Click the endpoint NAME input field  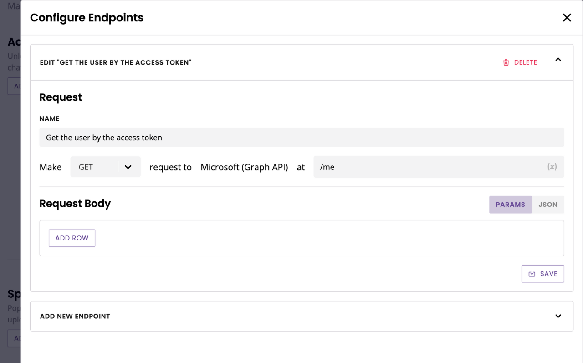pyautogui.click(x=302, y=137)
